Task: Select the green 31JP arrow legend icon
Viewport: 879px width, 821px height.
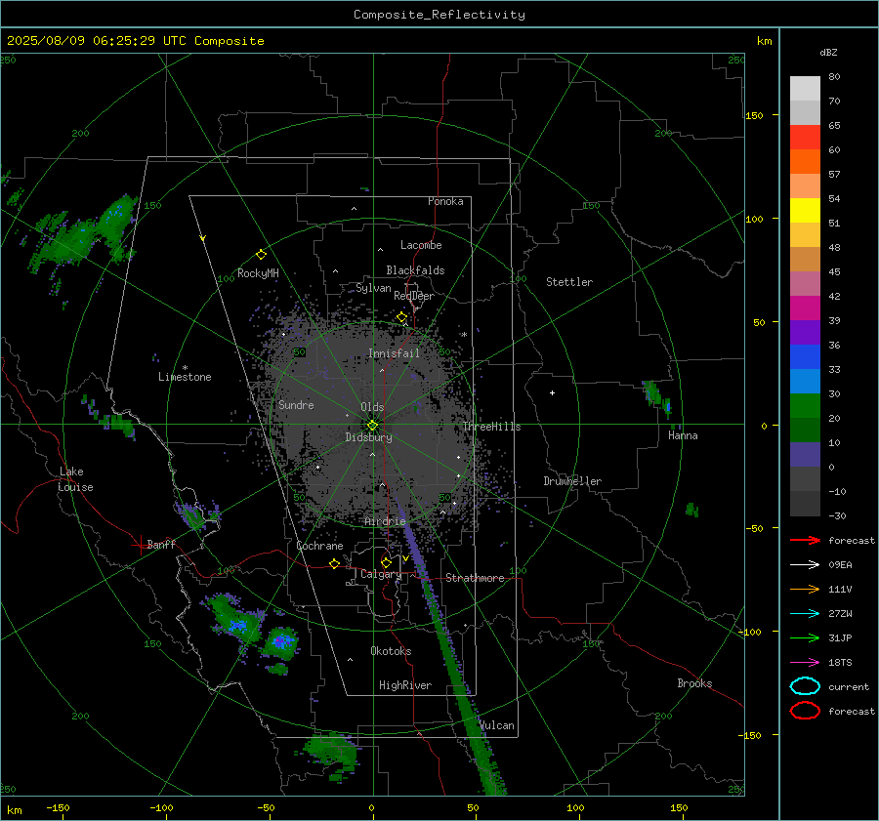Action: click(x=805, y=637)
